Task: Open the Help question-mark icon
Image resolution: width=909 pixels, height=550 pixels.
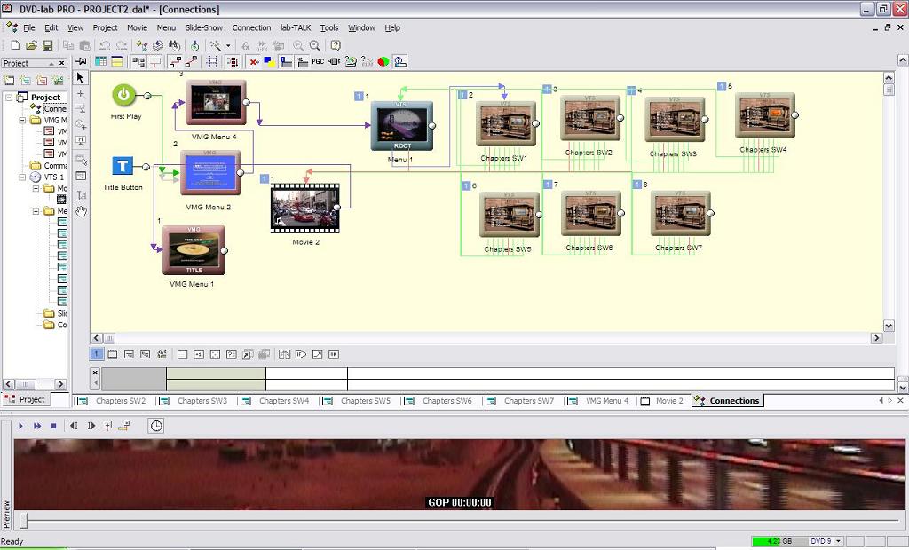Action: click(x=335, y=45)
